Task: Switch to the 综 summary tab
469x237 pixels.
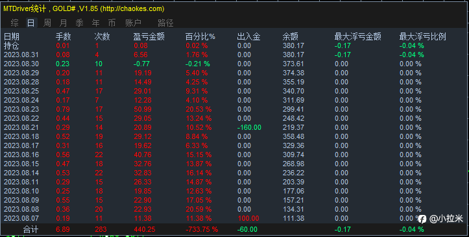Action: [14, 23]
